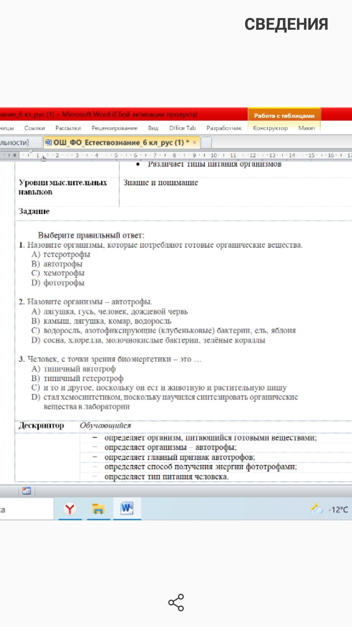Click the new blank document tab button
Screen dimensions: 352x627
[x=206, y=143]
